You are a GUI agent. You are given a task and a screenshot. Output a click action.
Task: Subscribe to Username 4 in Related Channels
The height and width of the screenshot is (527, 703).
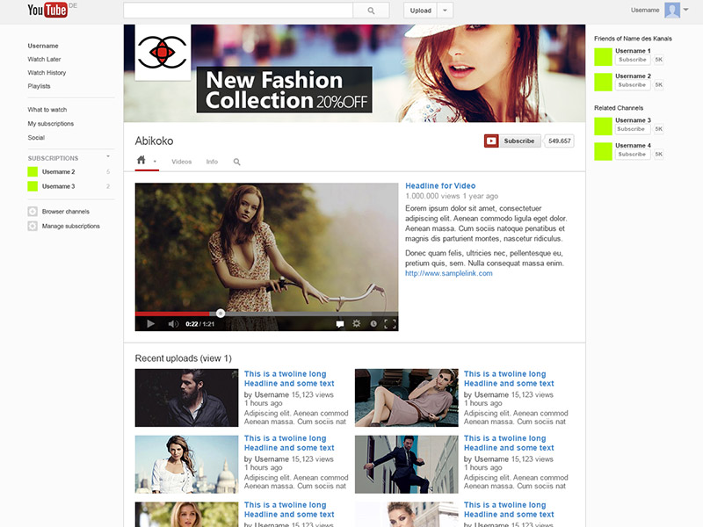632,155
